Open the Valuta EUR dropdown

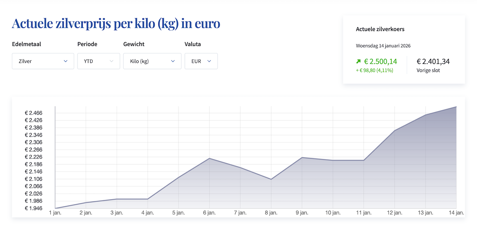201,61
